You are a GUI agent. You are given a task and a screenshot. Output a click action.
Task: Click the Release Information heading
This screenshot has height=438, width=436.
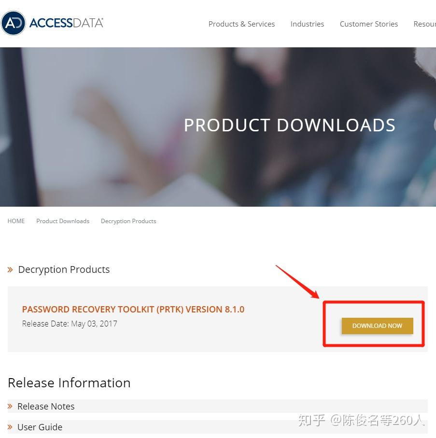click(69, 383)
